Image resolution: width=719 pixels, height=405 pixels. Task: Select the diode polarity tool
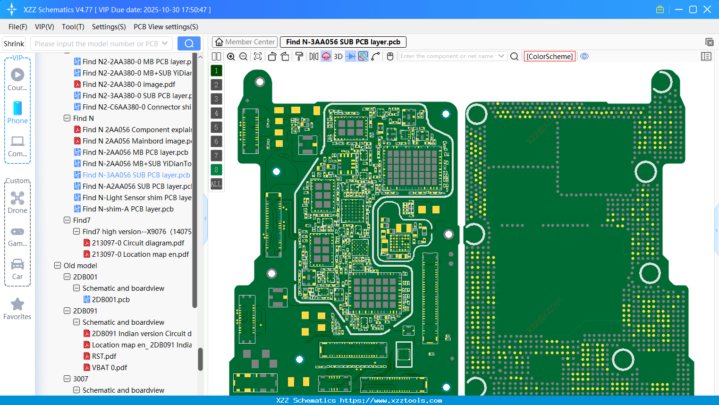(350, 56)
